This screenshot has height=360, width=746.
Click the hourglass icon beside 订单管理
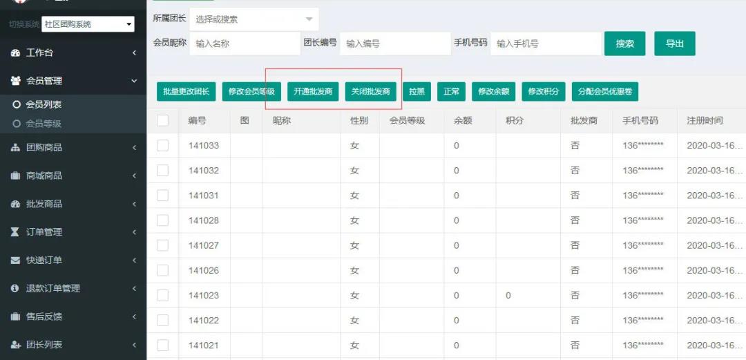click(x=15, y=233)
